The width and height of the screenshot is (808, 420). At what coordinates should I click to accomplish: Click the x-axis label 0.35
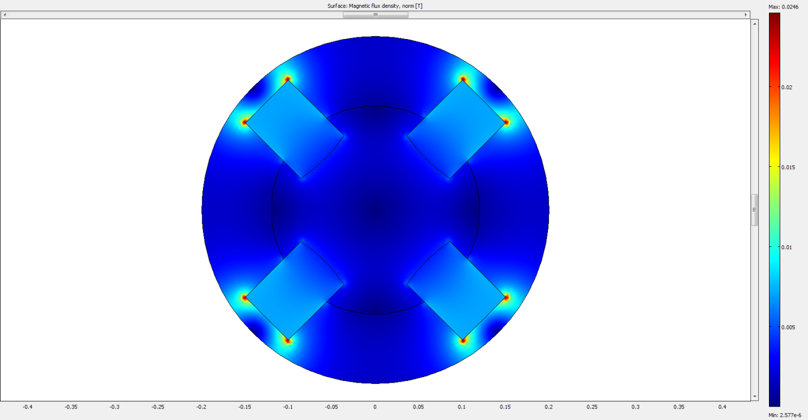pyautogui.click(x=680, y=406)
